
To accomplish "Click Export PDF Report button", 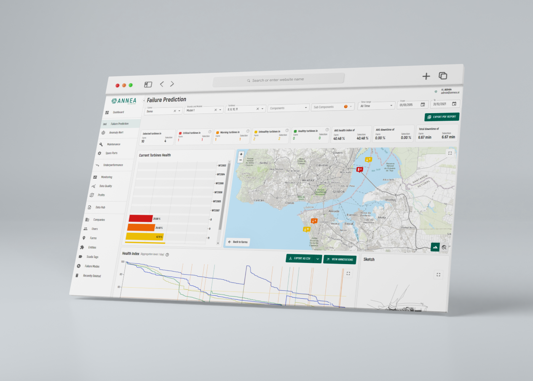I will pyautogui.click(x=442, y=117).
